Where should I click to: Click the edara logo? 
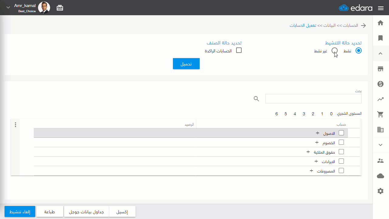click(356, 8)
